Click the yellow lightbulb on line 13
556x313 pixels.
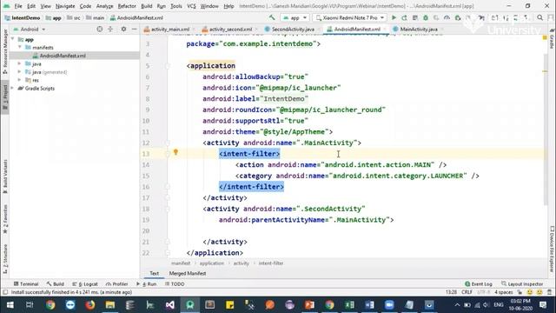coord(175,152)
